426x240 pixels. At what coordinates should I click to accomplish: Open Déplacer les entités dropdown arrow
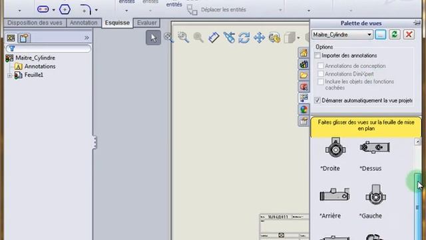point(280,10)
